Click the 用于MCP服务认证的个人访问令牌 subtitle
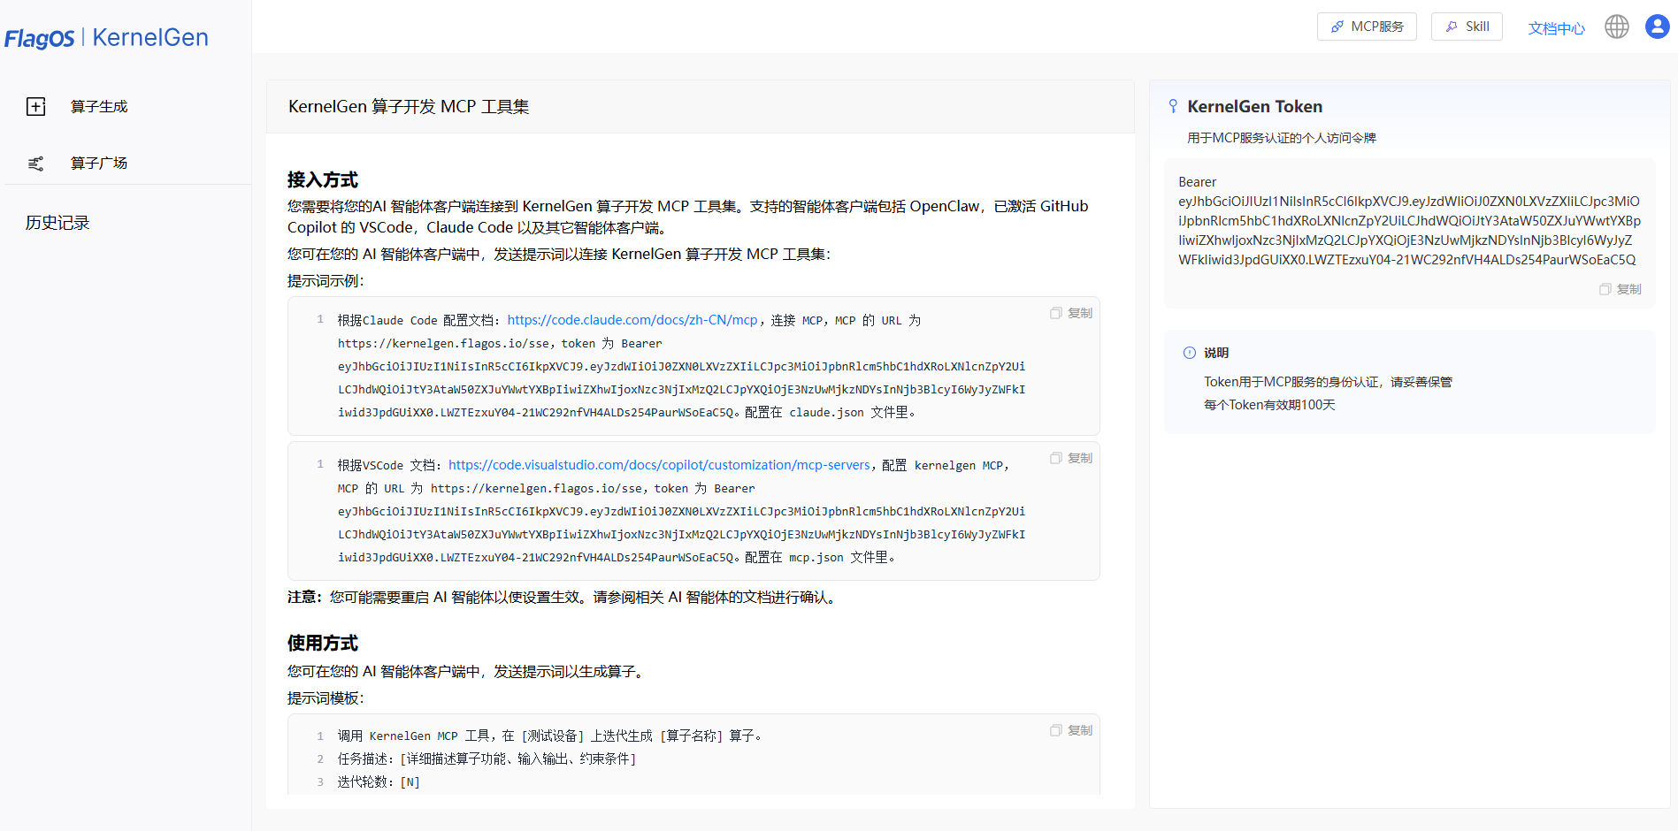Image resolution: width=1678 pixels, height=831 pixels. click(1282, 138)
